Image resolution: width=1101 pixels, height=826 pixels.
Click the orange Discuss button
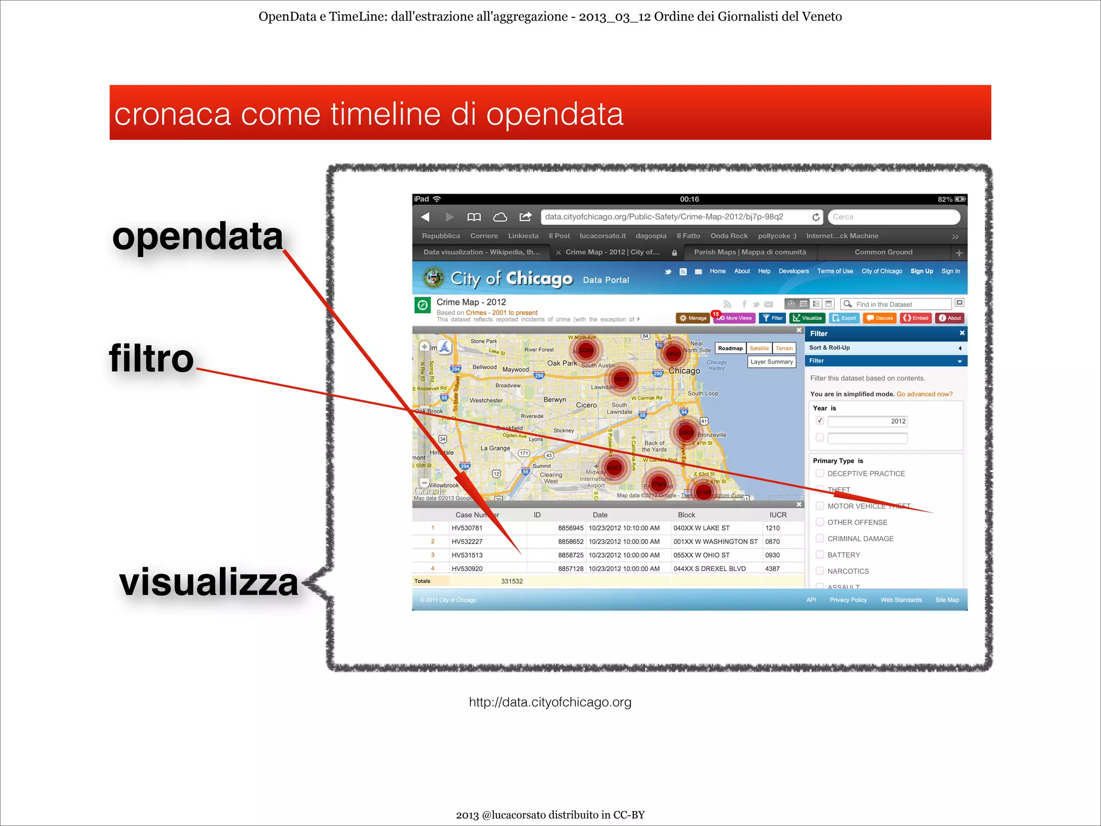pos(880,318)
